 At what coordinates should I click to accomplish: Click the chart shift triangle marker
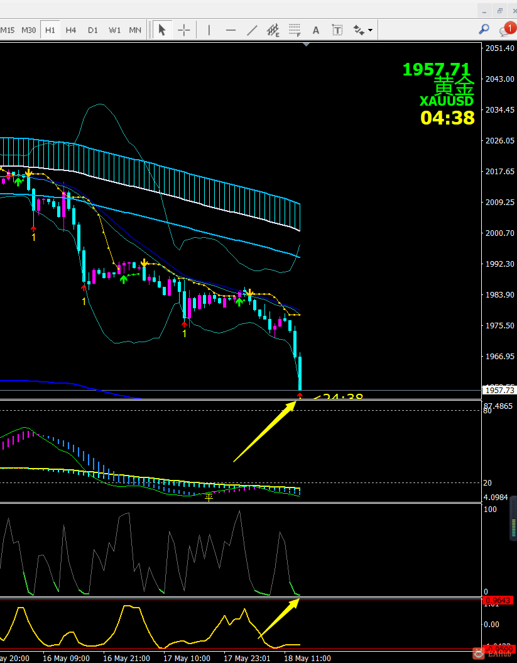306,44
